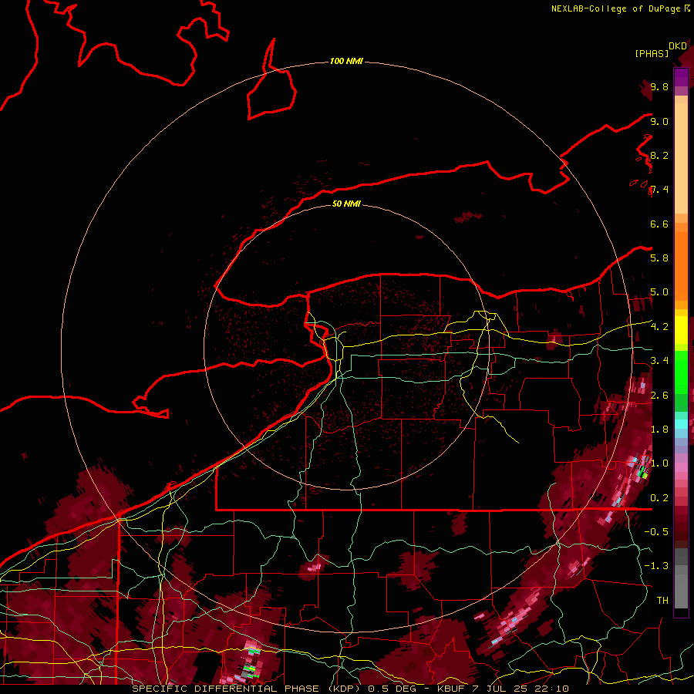
Task: Click the 9.8 value on the legend
Action: pos(659,86)
